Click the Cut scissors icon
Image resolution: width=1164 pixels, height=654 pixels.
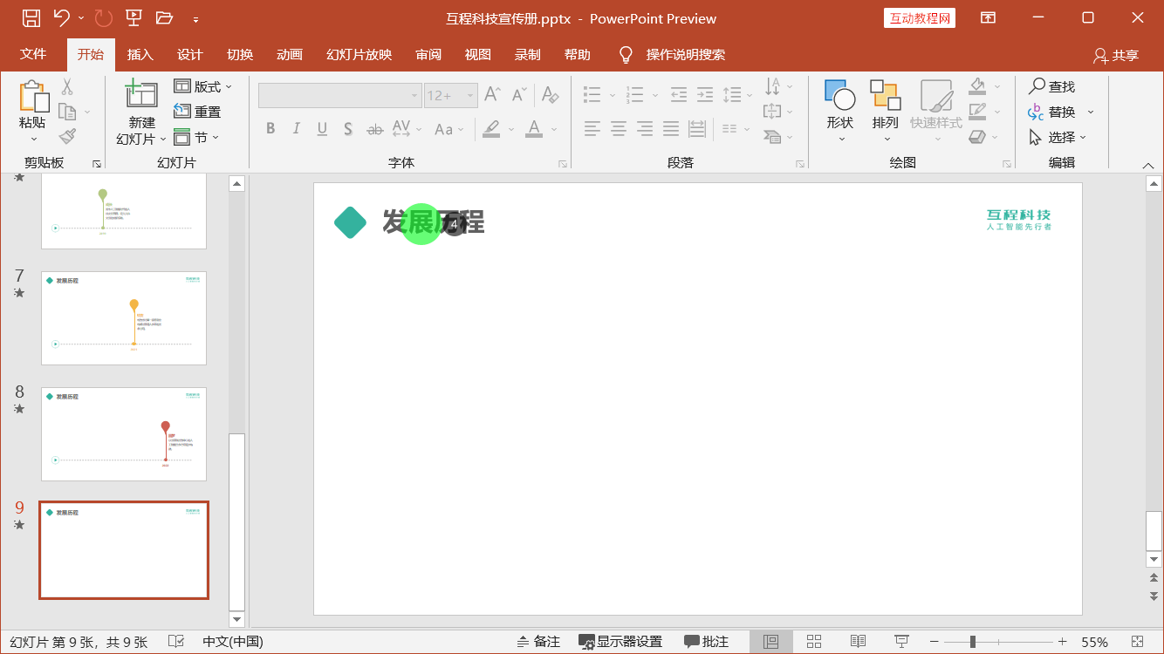click(67, 86)
